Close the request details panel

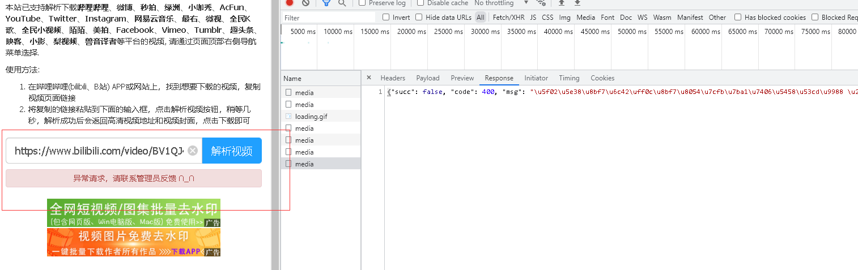pyautogui.click(x=368, y=78)
